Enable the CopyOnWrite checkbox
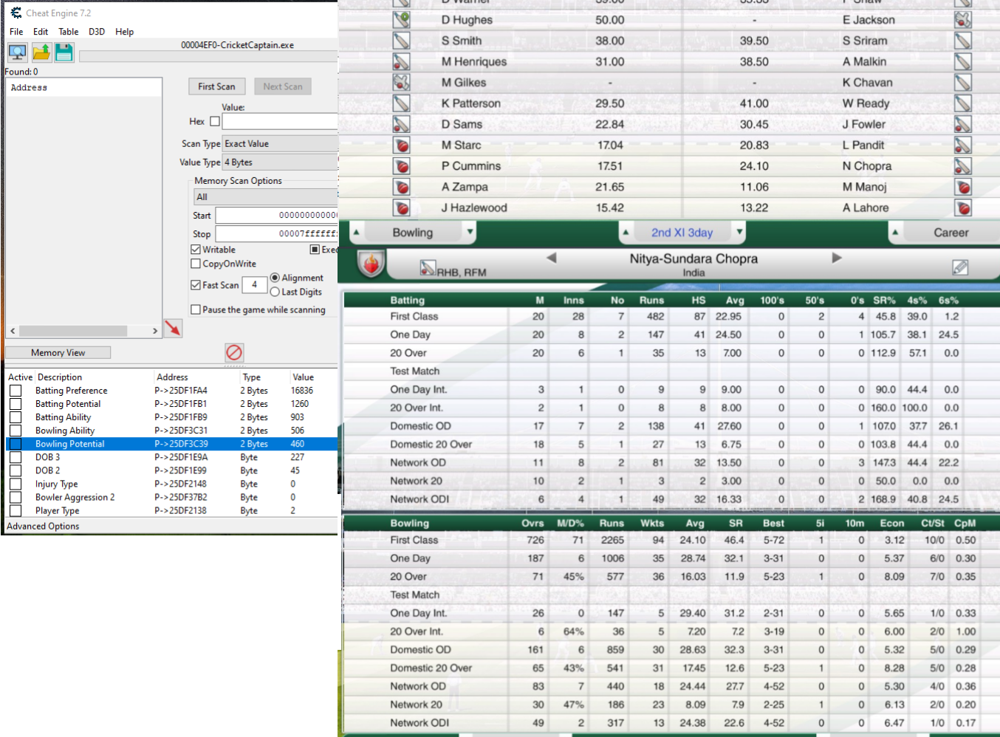Screen dimensions: 1000x737 pos(196,264)
